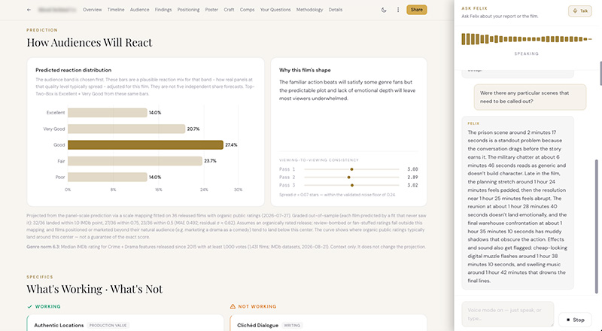602x331 pixels.
Task: Click the Talk microphone button
Action: [579, 11]
